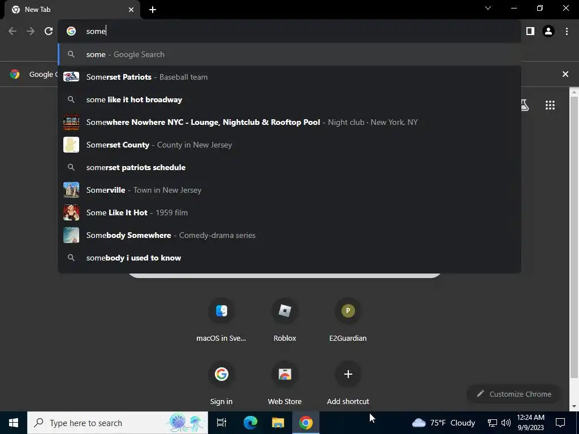
Task: Click the Somerset Patriots logo thumbnail
Action: 71,77
